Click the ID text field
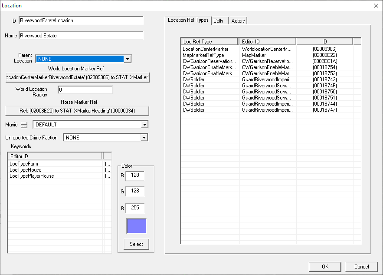The height and width of the screenshot is (275, 383). (x=81, y=20)
